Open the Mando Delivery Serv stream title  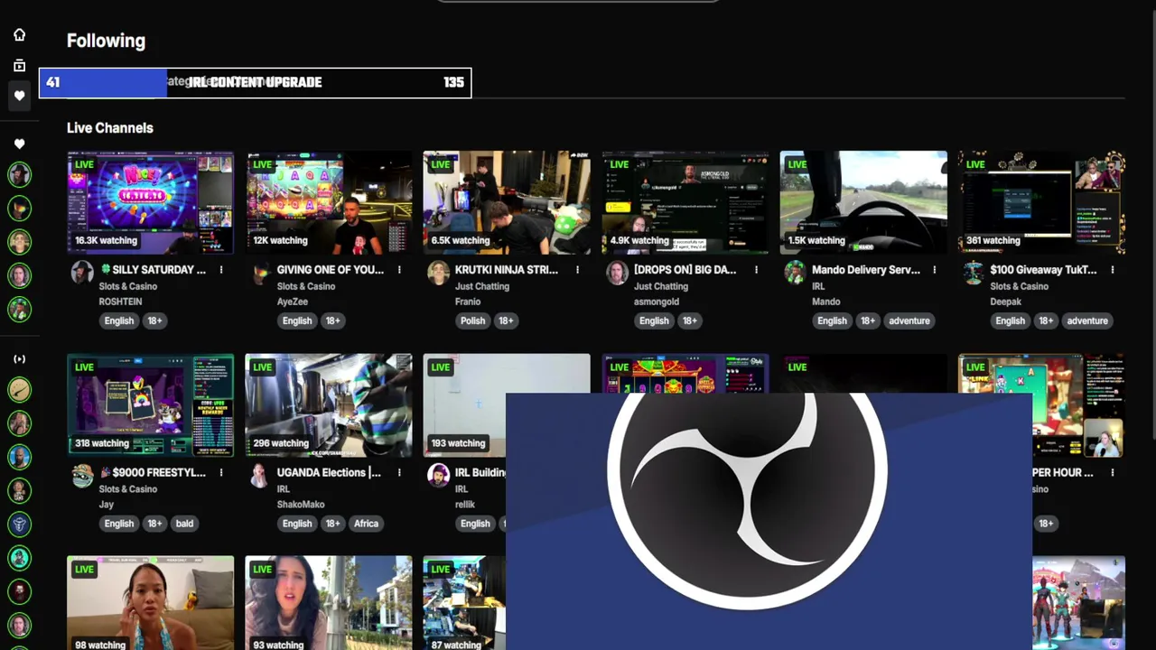pyautogui.click(x=866, y=270)
